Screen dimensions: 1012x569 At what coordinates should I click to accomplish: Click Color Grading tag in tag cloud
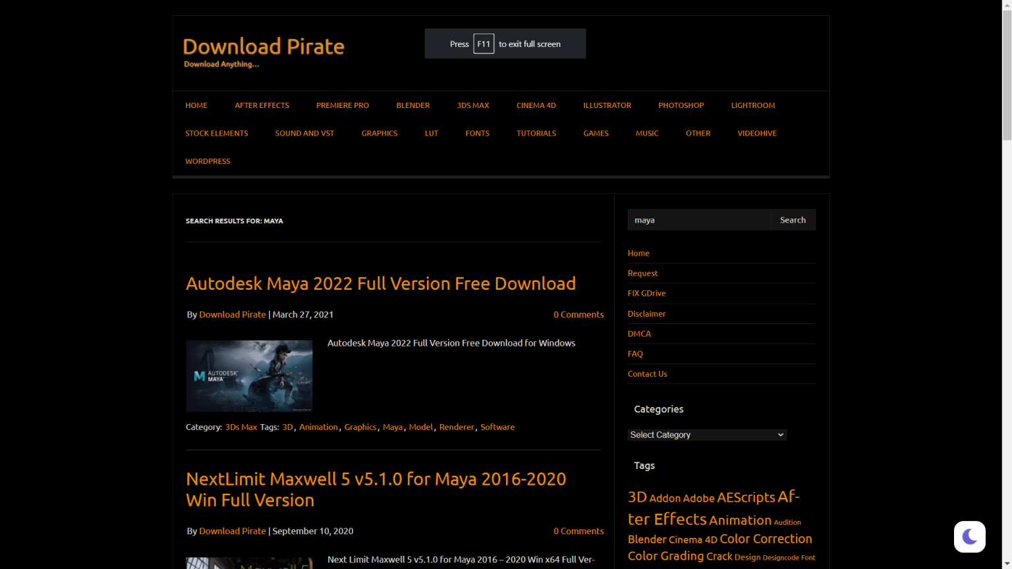click(x=666, y=556)
